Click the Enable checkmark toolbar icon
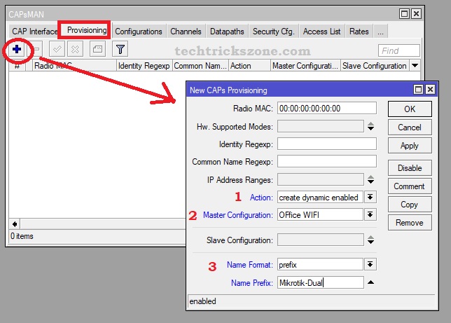451x323 pixels. point(58,49)
